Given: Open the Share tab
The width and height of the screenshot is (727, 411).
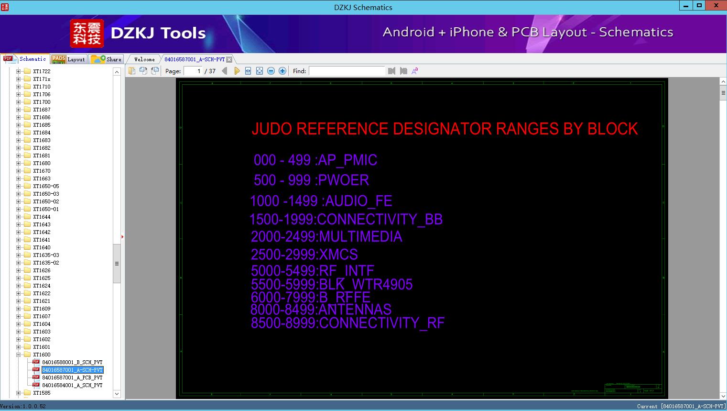Looking at the screenshot, I should [107, 59].
